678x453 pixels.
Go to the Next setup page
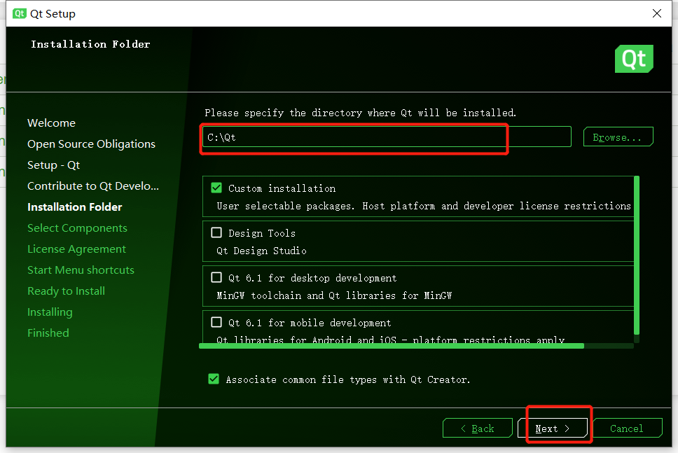(553, 428)
